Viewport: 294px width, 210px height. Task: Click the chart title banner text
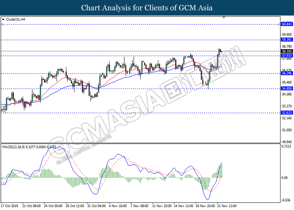tap(147, 8)
